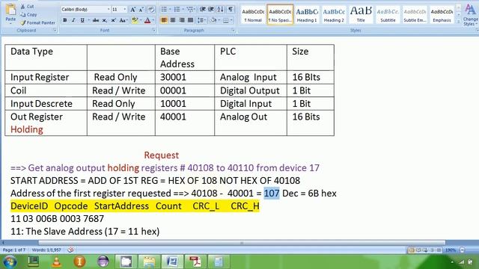Apply the red font color
479x269 pixels.
147,20
